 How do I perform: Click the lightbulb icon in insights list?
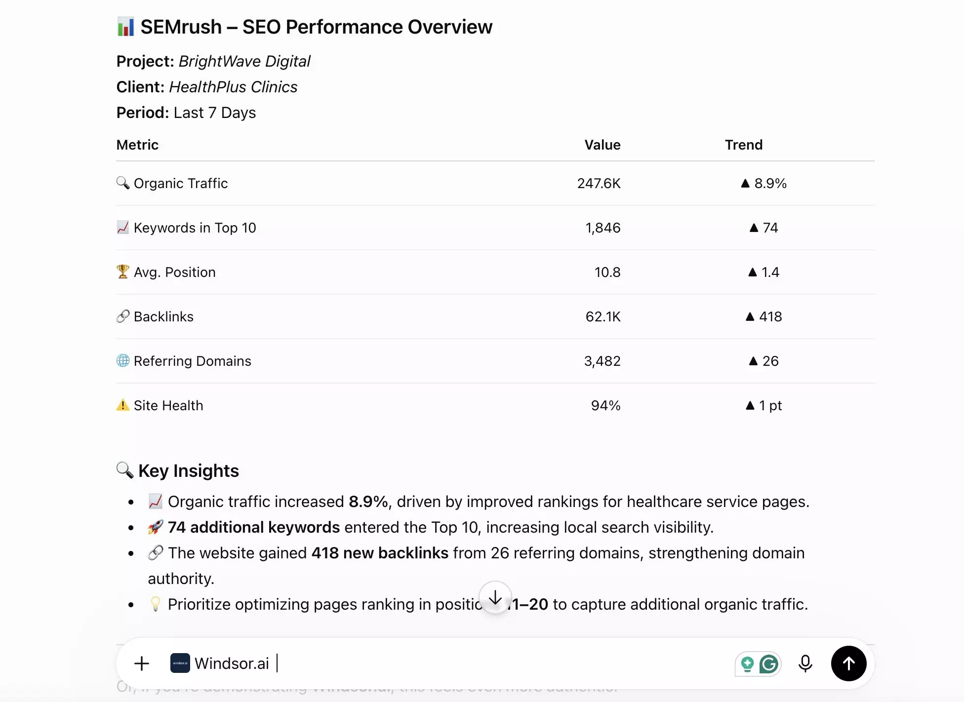tap(156, 604)
